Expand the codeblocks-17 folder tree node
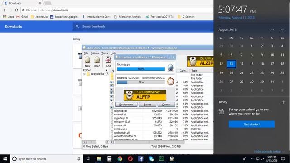This screenshot has height=163, width=290. tap(84, 74)
